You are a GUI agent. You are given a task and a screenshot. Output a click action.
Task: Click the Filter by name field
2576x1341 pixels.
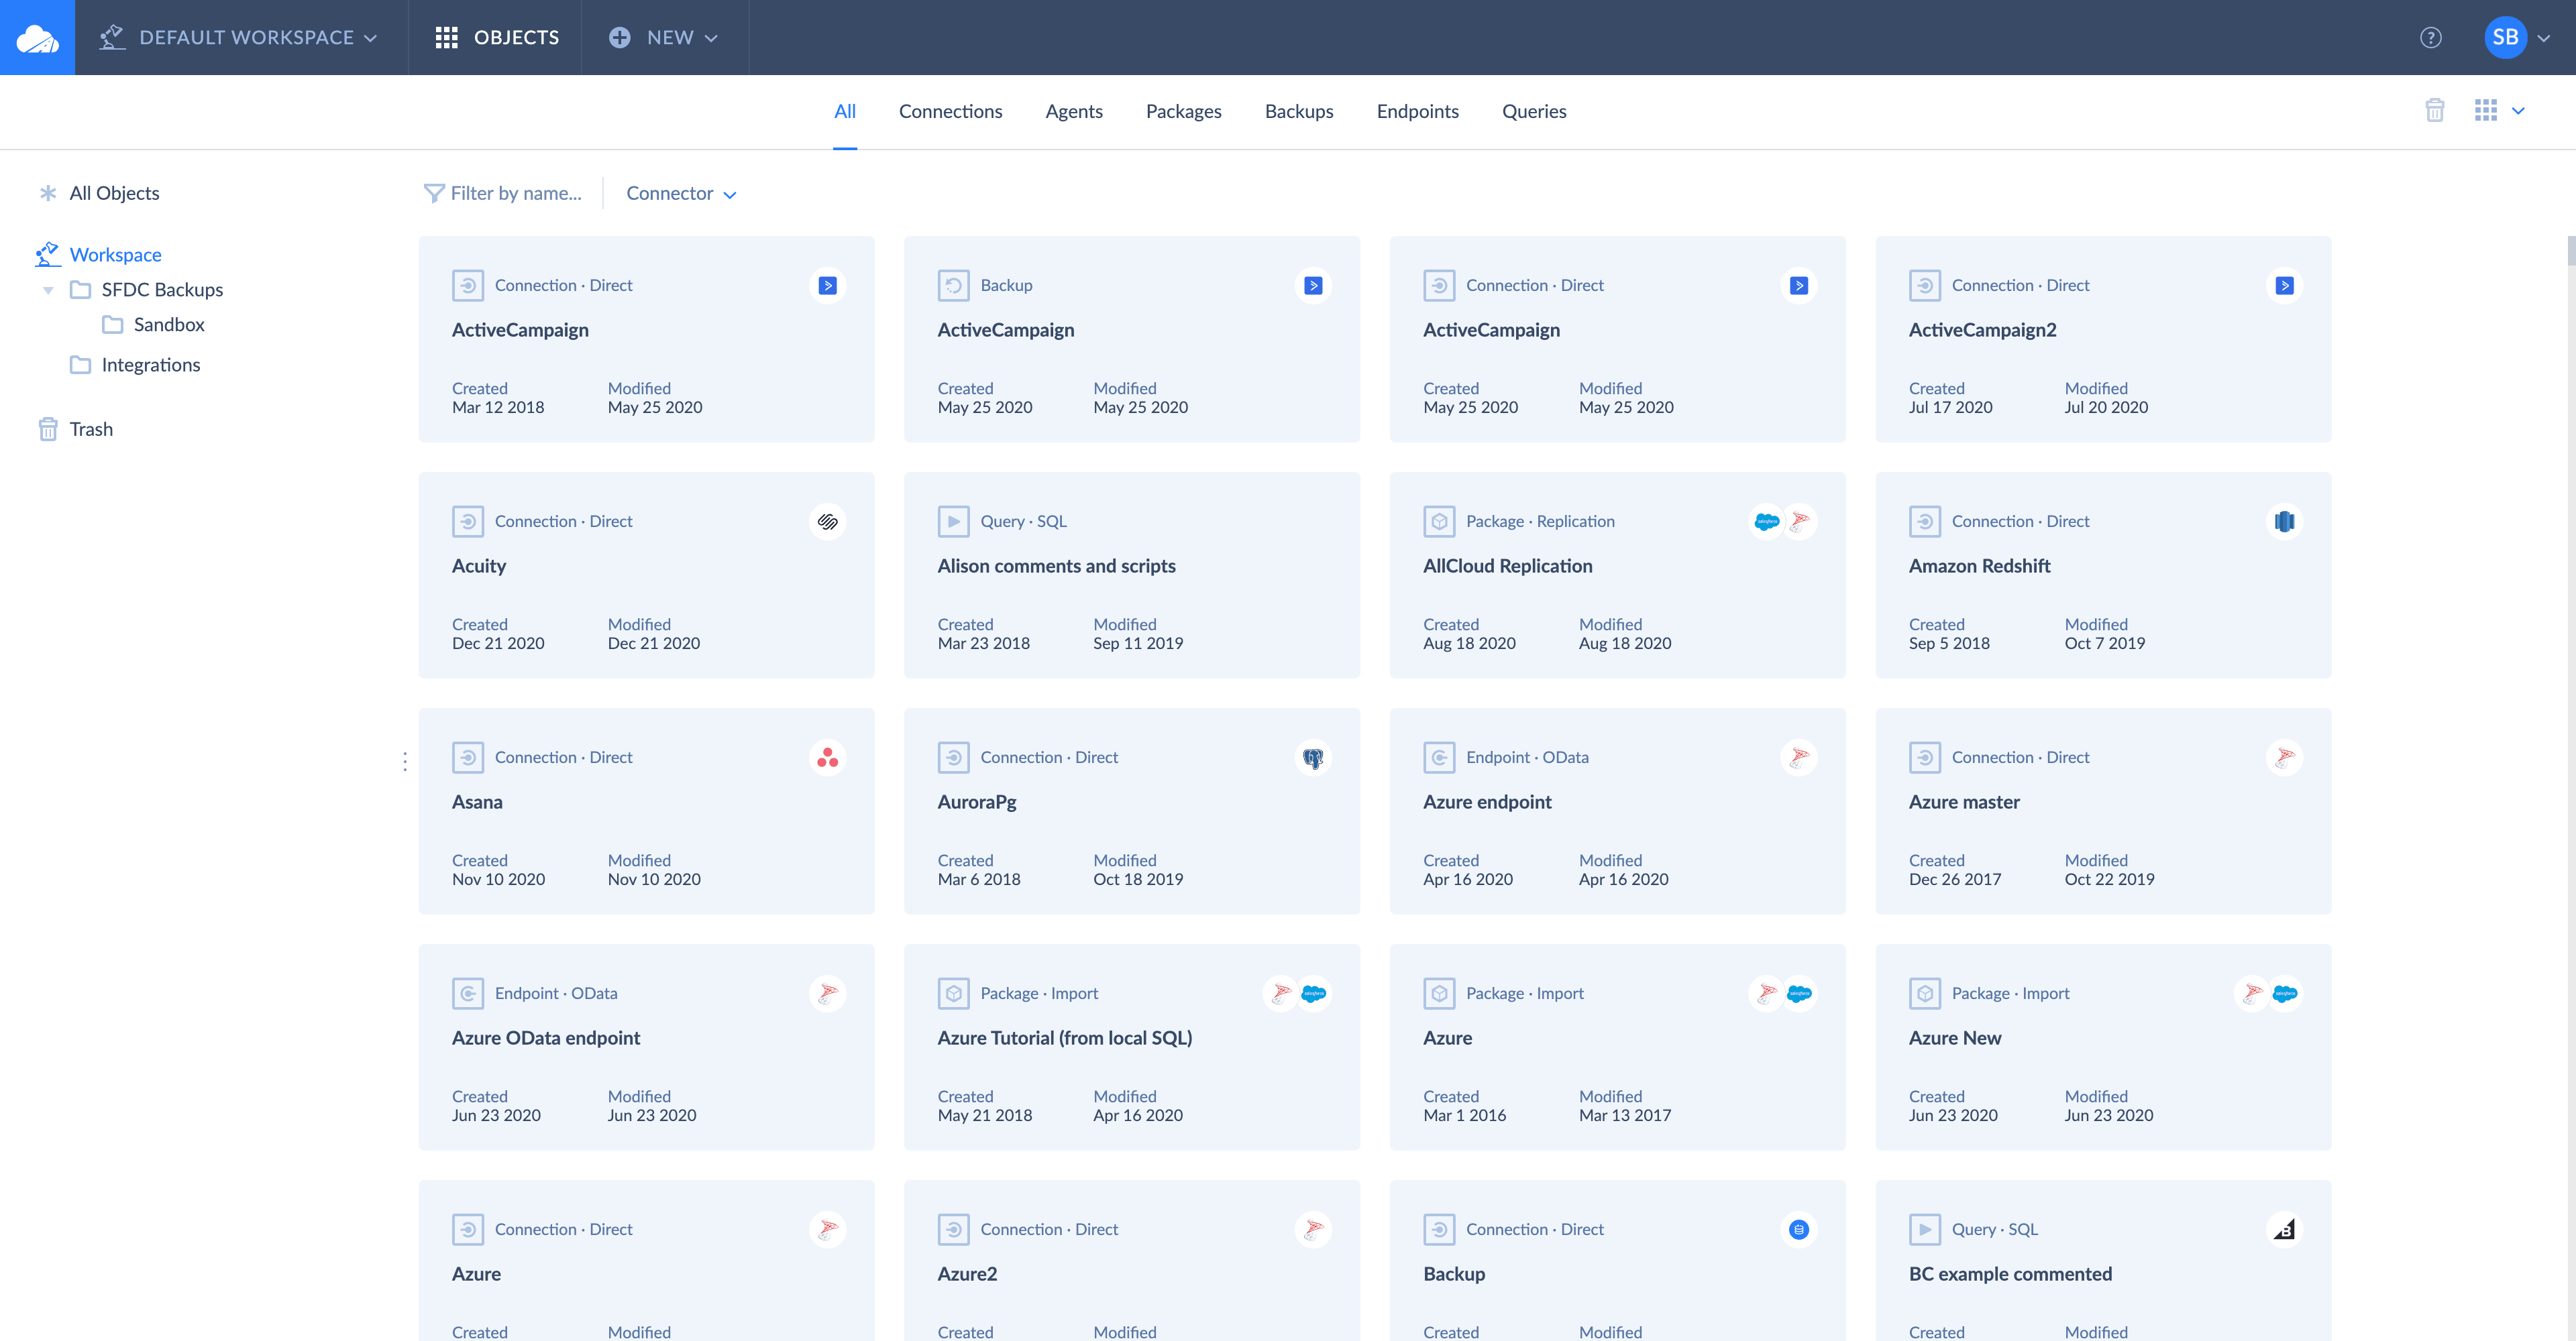click(x=503, y=194)
